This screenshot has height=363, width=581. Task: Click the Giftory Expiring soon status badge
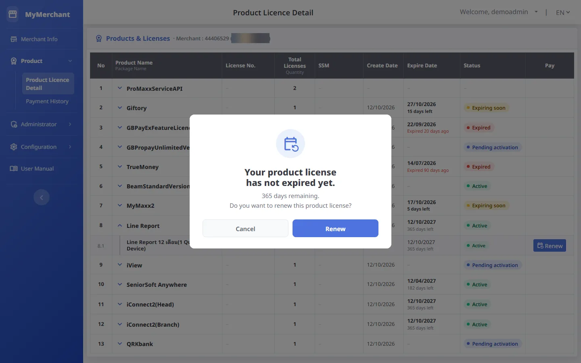[486, 108]
